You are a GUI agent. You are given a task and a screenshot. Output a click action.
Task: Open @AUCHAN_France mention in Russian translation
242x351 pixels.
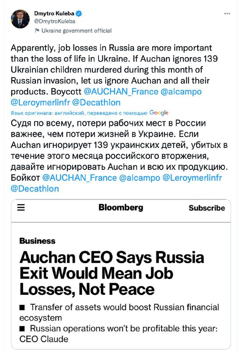click(x=79, y=178)
